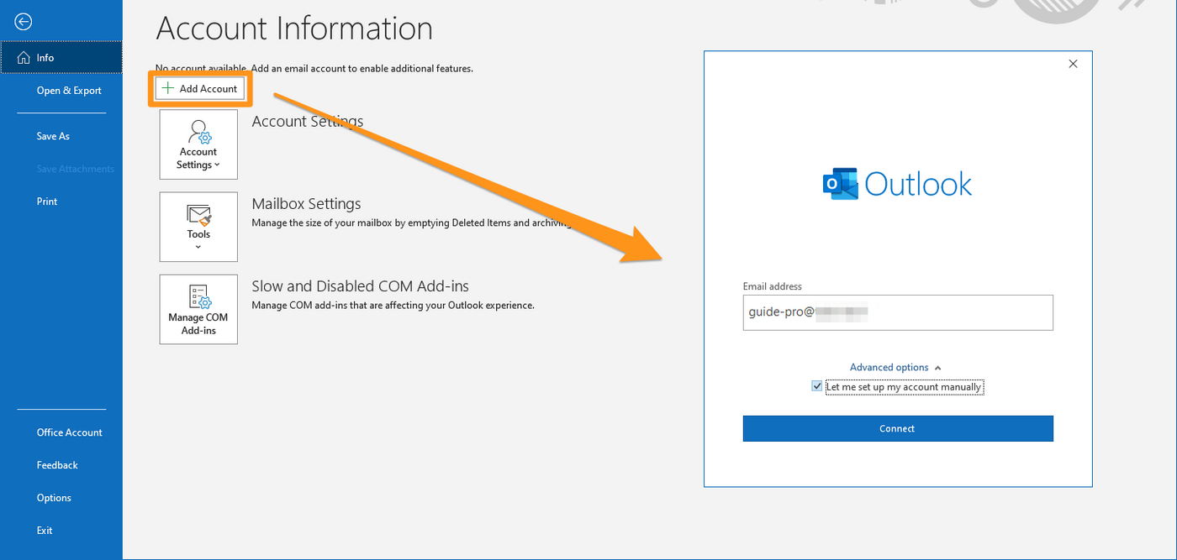Image resolution: width=1177 pixels, height=560 pixels.
Task: Click the Add Account button
Action: (x=200, y=88)
